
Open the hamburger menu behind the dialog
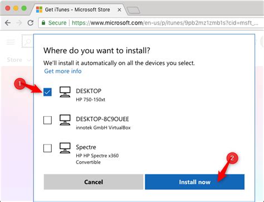point(11,42)
